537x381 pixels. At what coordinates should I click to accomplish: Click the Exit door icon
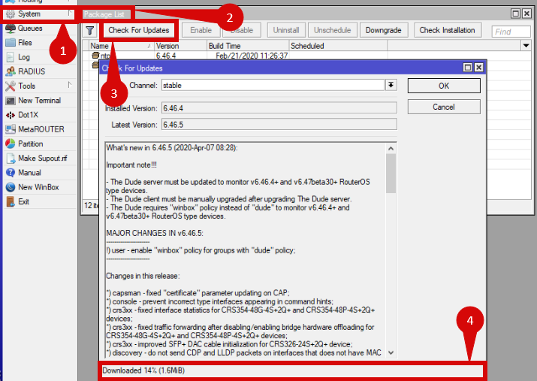pos(11,201)
